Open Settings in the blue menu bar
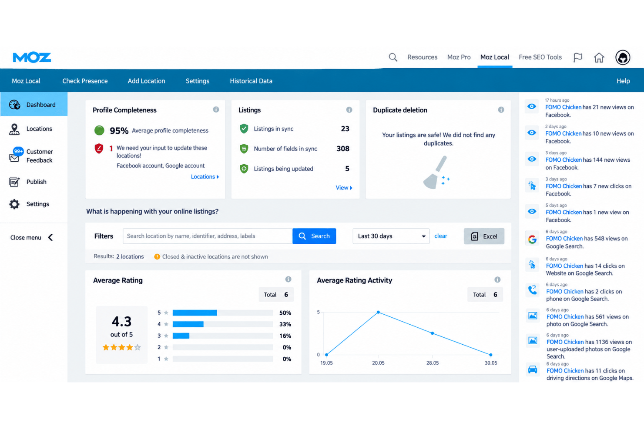 198,81
